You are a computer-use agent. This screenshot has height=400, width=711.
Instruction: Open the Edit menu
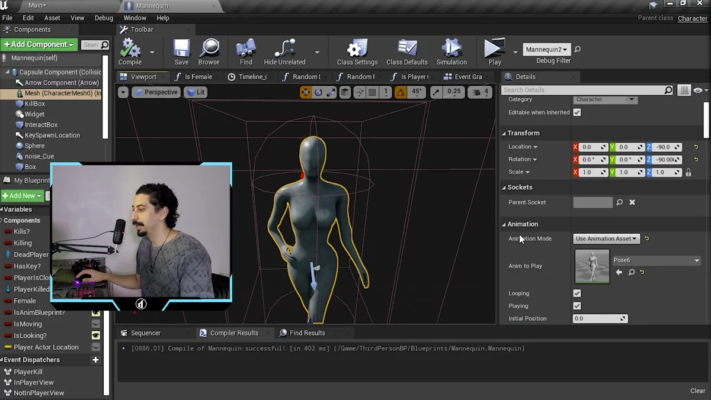(28, 18)
